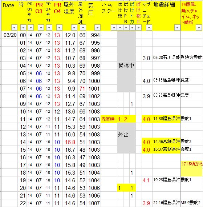Open the Date column filter dropdown
Viewport: 203px width, 207px height.
15,28
